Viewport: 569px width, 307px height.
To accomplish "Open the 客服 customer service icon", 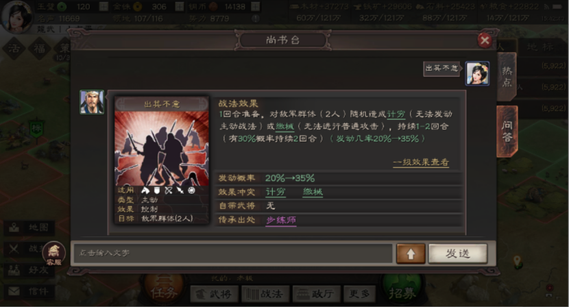I will point(54,253).
